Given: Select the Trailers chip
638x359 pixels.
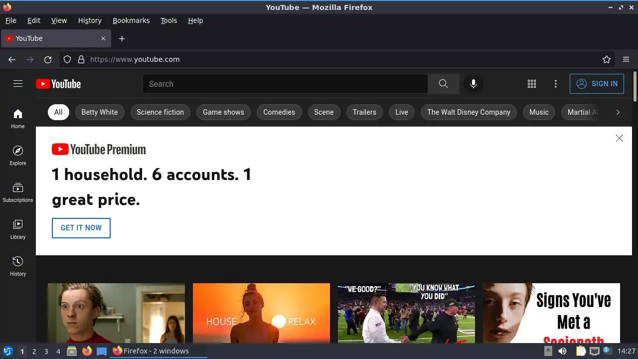Looking at the screenshot, I should click(364, 112).
